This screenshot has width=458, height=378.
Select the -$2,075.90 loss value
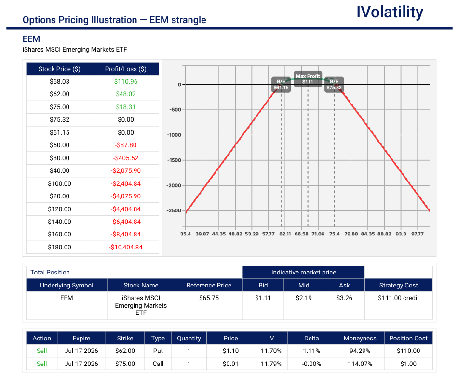click(x=126, y=170)
